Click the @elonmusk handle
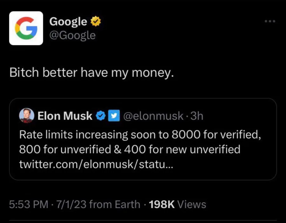The image size is (286, 223). [x=153, y=116]
